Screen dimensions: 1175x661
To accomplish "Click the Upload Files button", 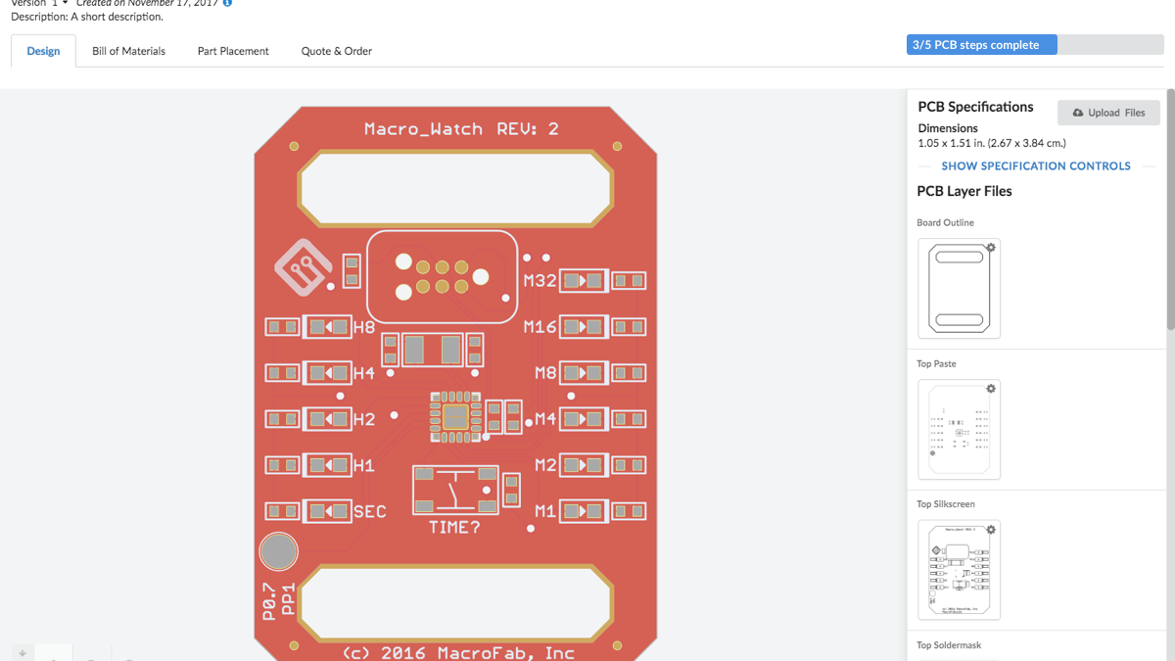I will pos(1108,112).
